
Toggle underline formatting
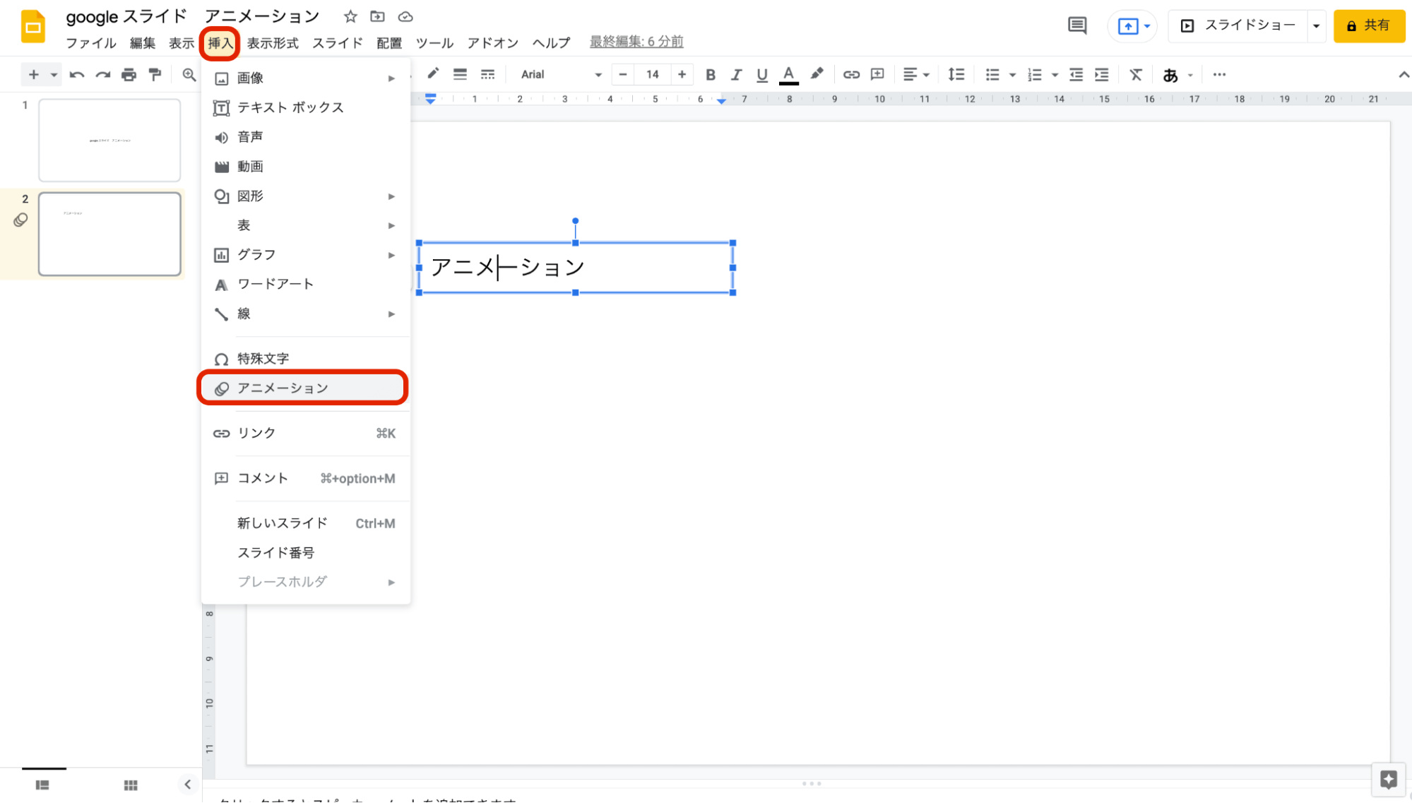click(761, 74)
